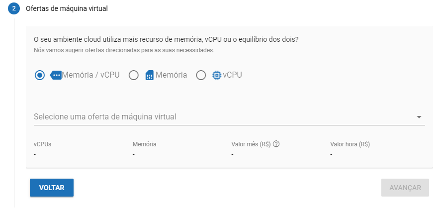Click the step 2 numbered circle icon
Image resolution: width=438 pixels, height=210 pixels.
click(x=14, y=8)
